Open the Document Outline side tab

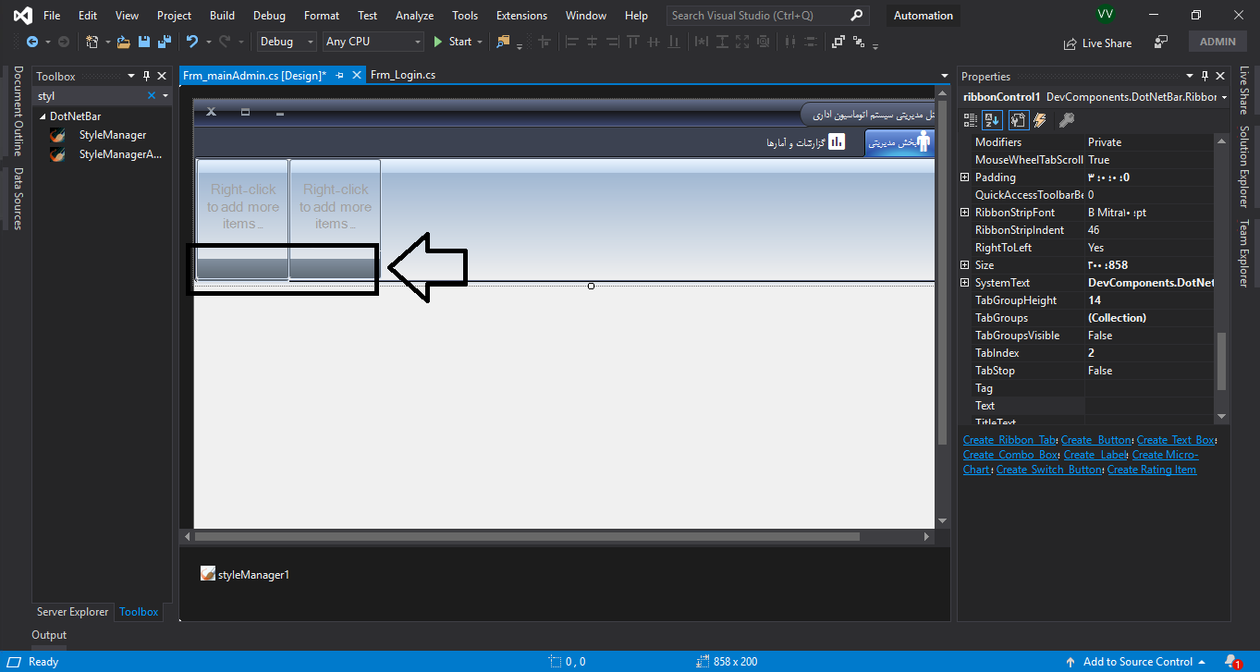(18, 111)
